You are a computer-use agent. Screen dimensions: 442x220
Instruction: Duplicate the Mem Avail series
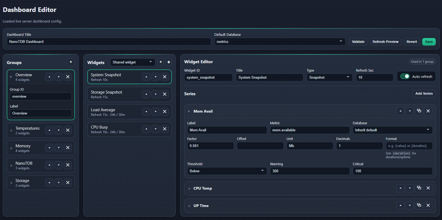(x=419, y=111)
